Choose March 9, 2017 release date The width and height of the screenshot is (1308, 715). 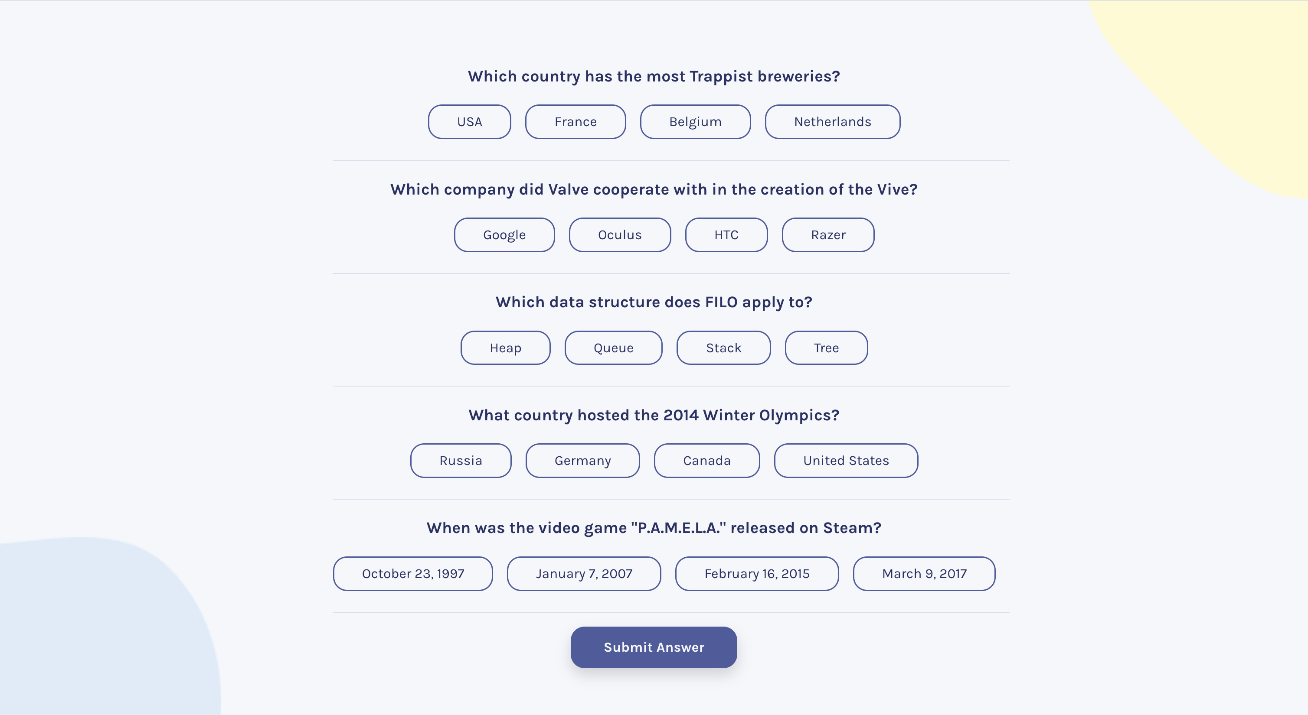point(924,573)
